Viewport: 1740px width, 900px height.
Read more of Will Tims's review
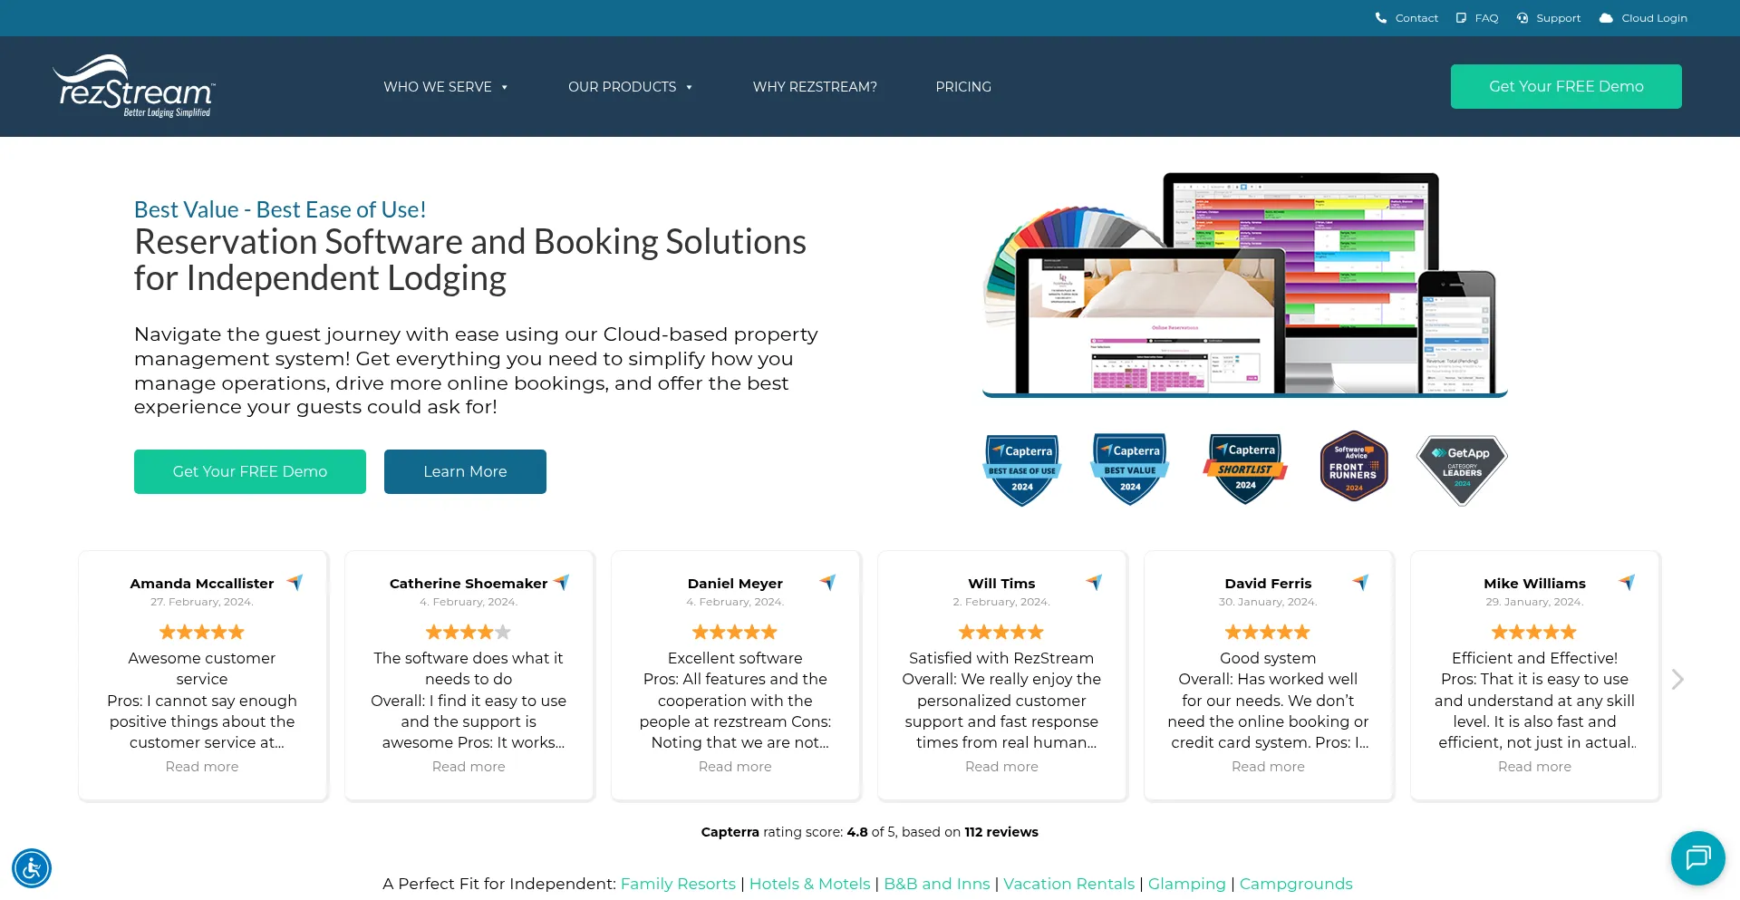click(1001, 767)
